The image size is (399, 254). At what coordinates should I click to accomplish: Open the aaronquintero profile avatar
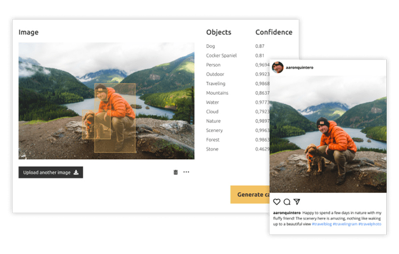(x=278, y=67)
